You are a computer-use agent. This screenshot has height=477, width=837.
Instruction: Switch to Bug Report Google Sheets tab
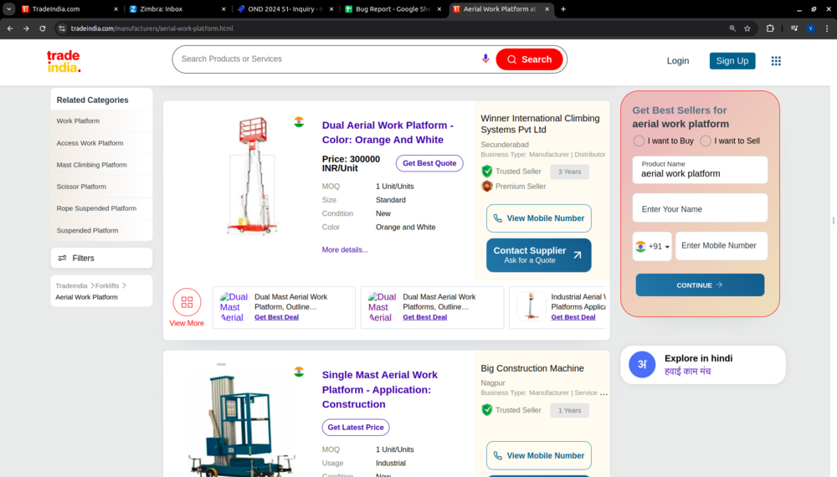click(x=393, y=9)
